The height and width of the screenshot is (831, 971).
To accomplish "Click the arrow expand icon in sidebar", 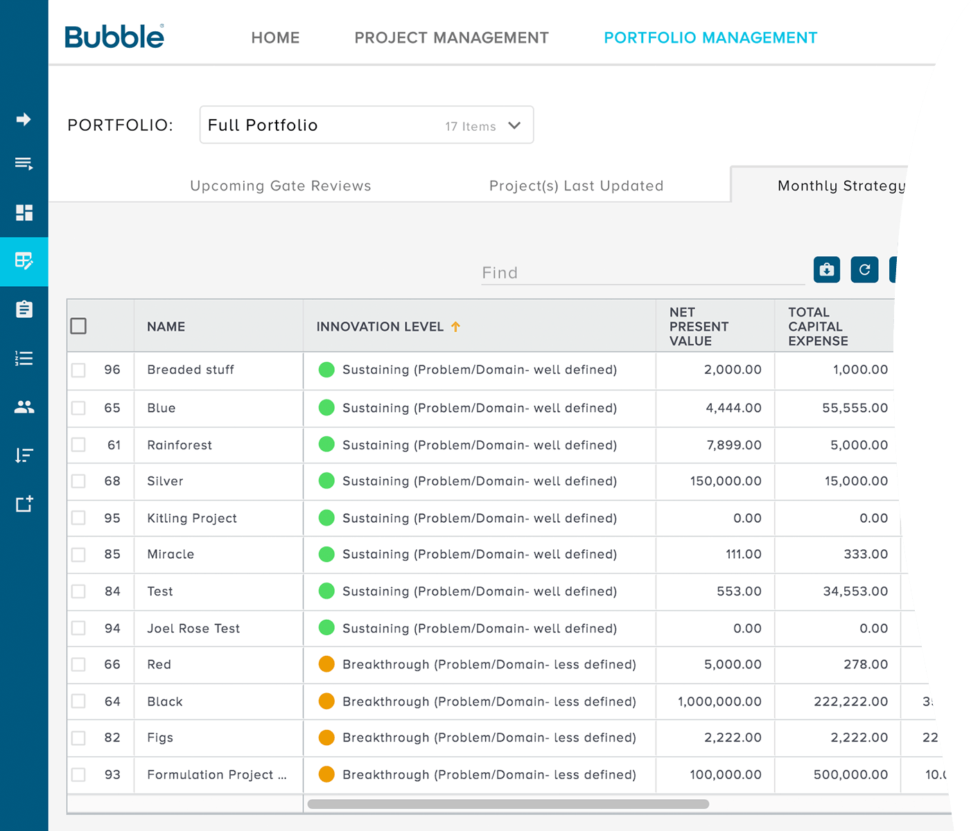I will click(x=24, y=119).
